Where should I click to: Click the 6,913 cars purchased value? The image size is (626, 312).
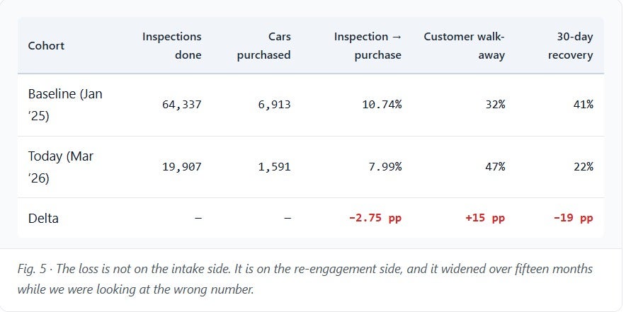click(x=275, y=105)
